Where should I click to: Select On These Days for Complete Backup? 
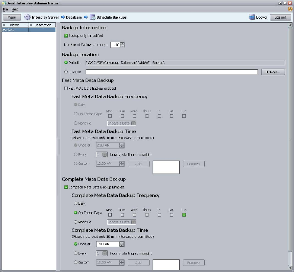tap(75, 212)
